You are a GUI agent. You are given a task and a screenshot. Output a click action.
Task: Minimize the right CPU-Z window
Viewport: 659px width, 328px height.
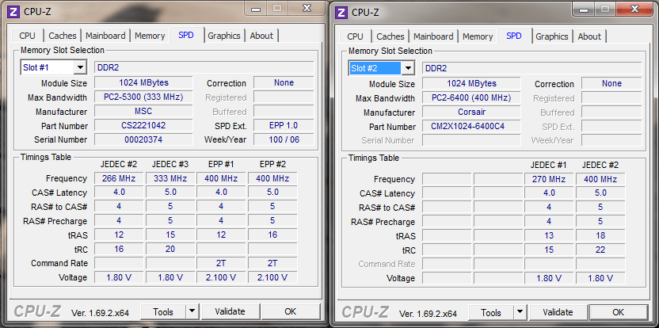click(584, 9)
